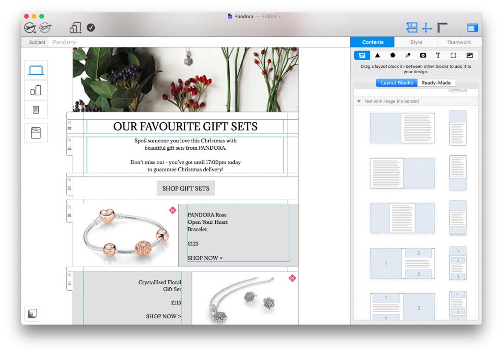Pick narrow image-top text-bottom layout block in first row
503x355 pixels.
458,128
